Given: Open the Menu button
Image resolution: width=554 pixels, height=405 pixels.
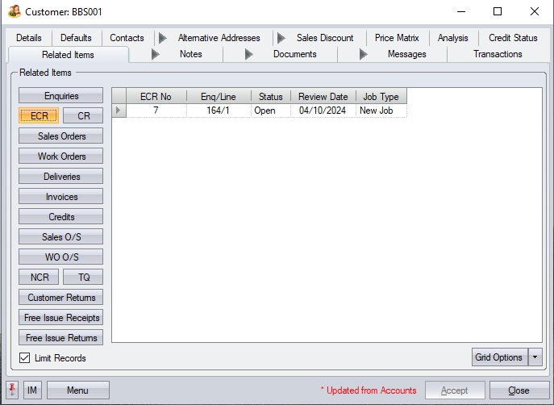Looking at the screenshot, I should [x=77, y=390].
